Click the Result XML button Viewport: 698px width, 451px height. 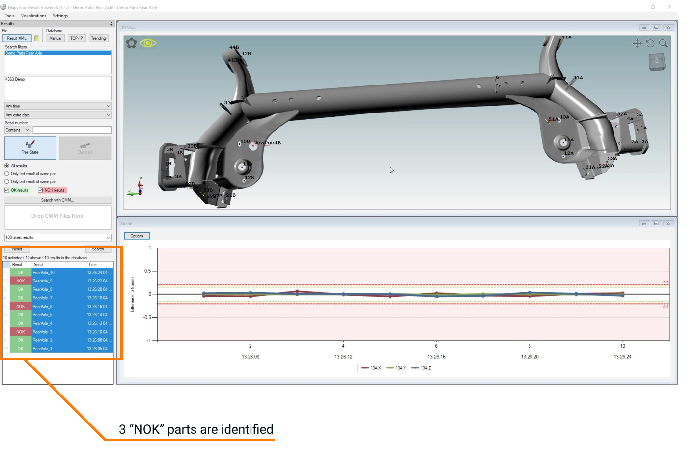tap(17, 38)
